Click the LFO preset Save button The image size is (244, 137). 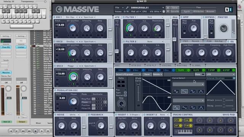(x=147, y=75)
